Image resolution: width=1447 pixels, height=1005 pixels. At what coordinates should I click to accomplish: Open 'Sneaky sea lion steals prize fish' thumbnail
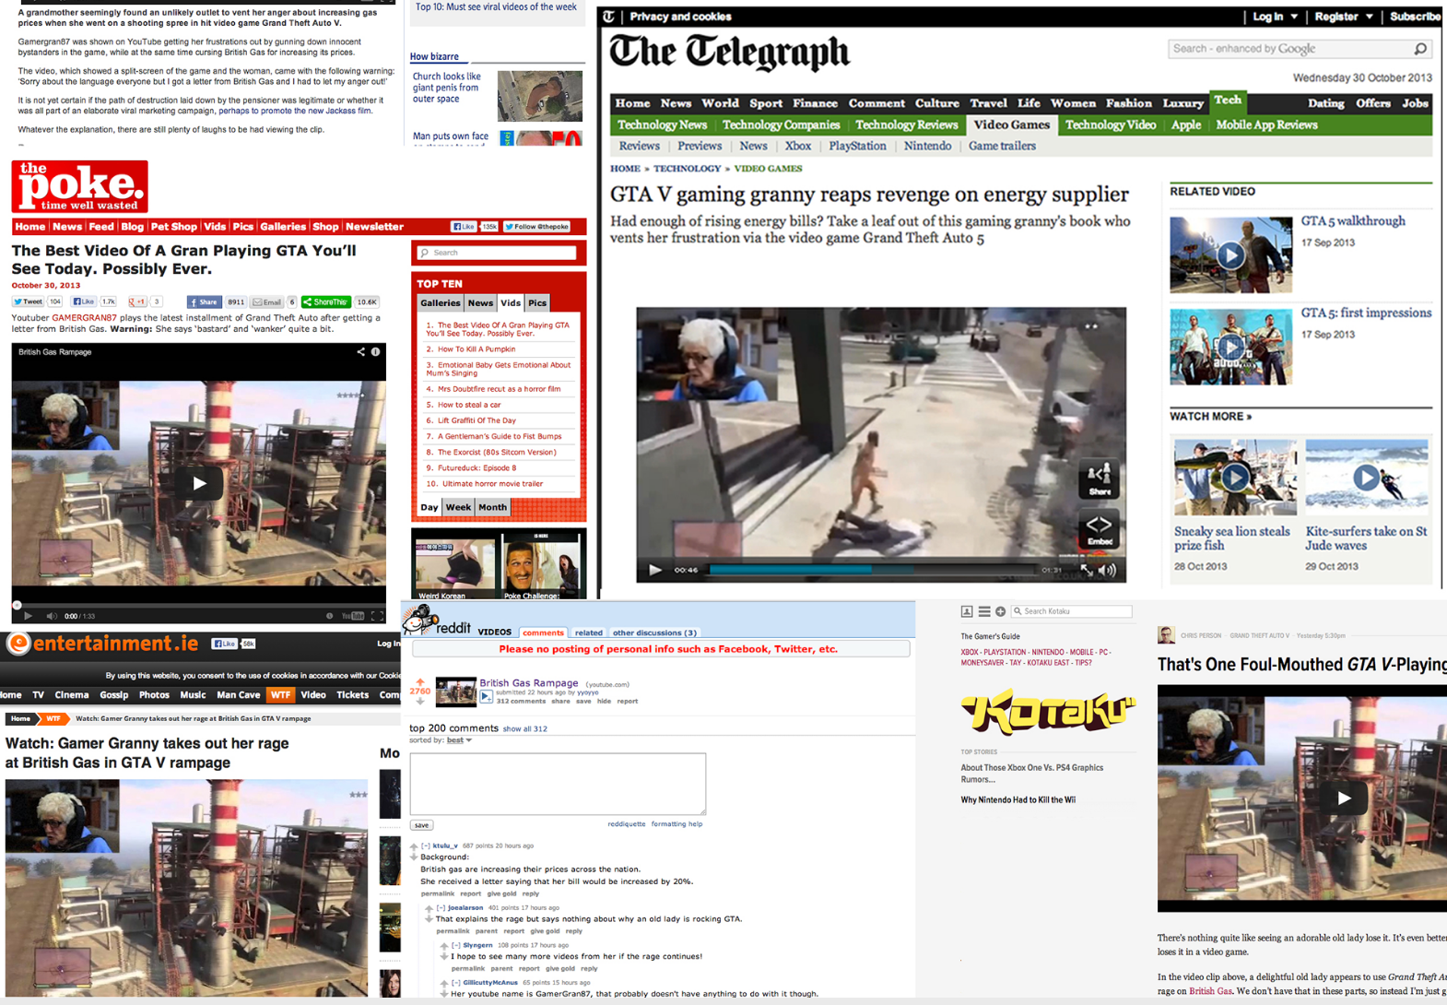tap(1235, 477)
